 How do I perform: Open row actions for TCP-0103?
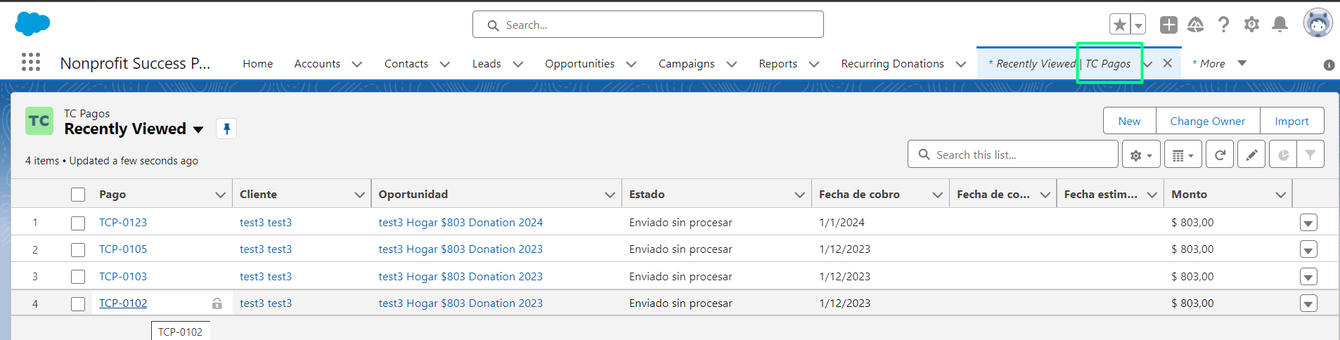[x=1308, y=277]
